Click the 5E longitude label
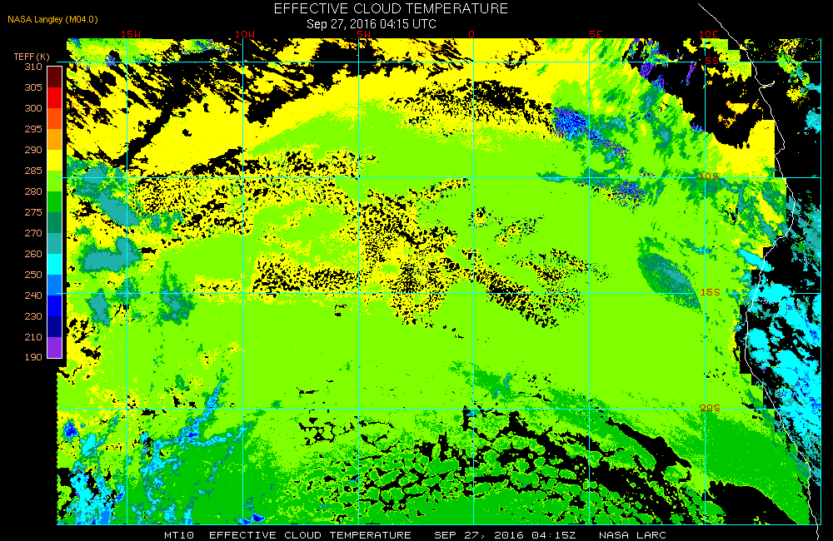This screenshot has height=541, width=833. pos(596,34)
